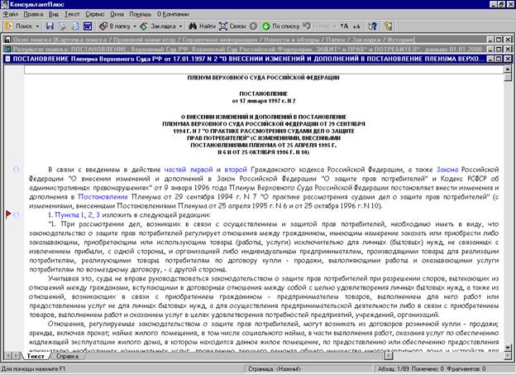Screen dimensions: 516x375
Task: Open the Помощь menu
Action: 140,14
